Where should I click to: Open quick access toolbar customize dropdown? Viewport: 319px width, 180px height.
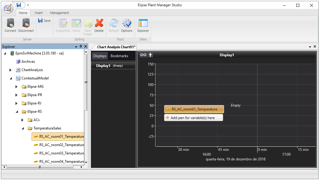point(28,5)
